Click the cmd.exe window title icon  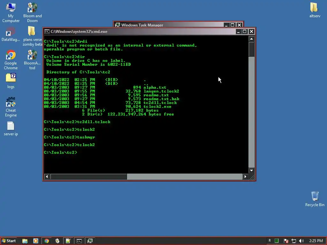[47, 32]
